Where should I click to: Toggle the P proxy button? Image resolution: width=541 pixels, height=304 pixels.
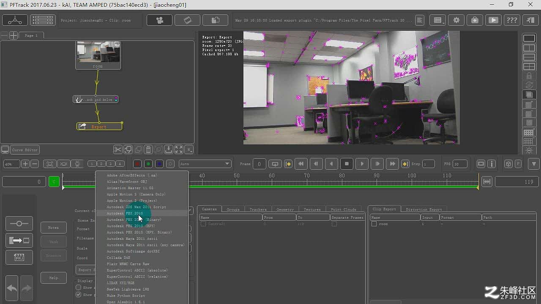pyautogui.click(x=518, y=164)
